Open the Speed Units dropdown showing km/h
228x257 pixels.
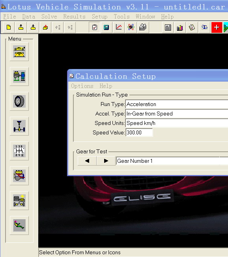tap(177, 123)
